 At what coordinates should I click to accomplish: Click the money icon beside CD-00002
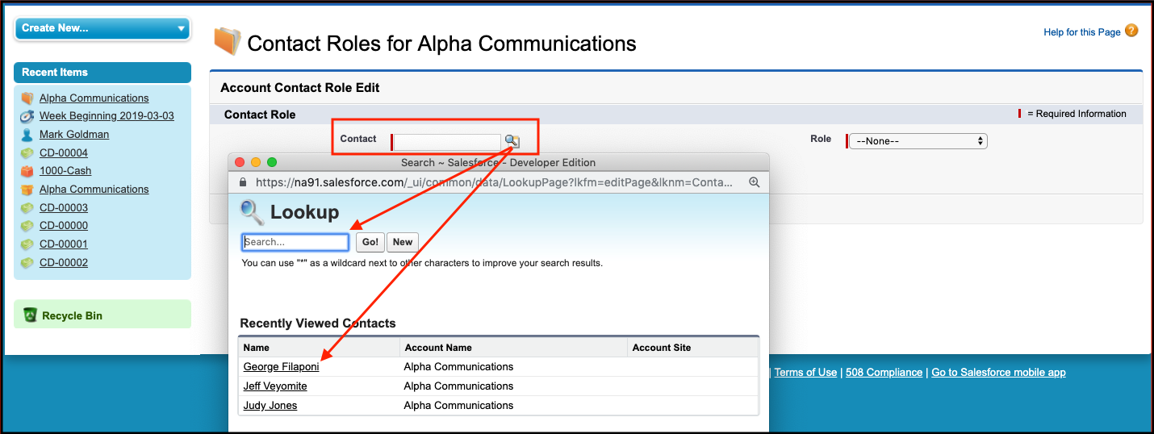pyautogui.click(x=27, y=262)
